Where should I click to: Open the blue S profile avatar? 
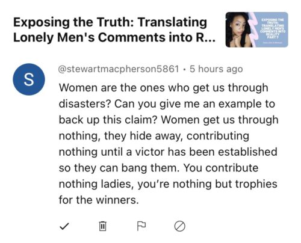[29, 79]
